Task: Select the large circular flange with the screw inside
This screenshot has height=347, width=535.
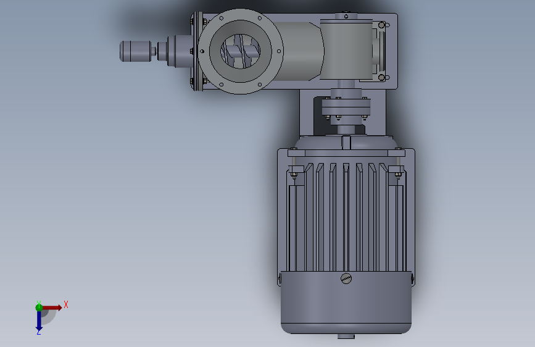Action: (241, 51)
